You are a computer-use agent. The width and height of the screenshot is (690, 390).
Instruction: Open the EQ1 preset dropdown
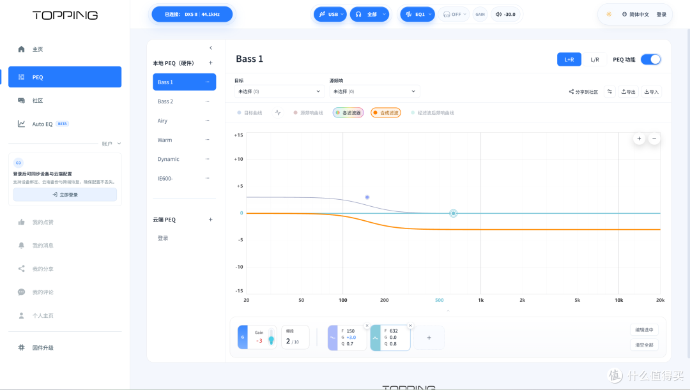(417, 14)
